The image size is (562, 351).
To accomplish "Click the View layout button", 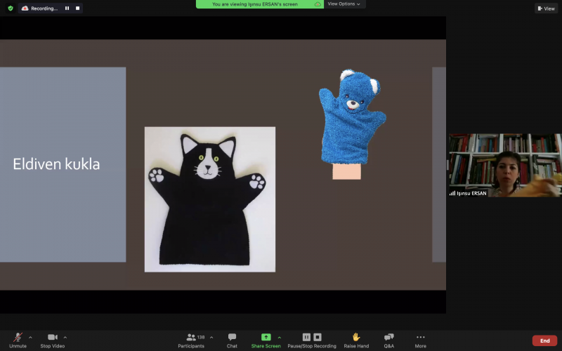I will 546,8.
